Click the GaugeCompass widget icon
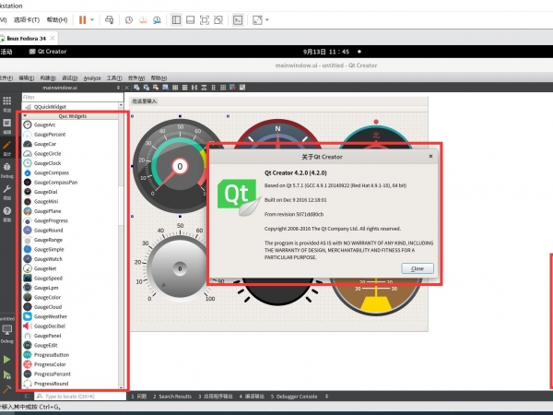 [x=28, y=172]
